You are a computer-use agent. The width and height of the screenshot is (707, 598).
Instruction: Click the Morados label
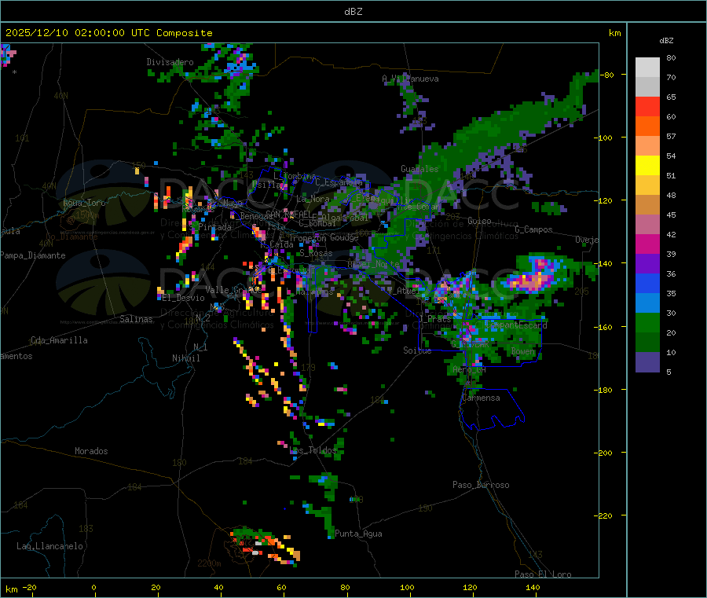click(91, 451)
